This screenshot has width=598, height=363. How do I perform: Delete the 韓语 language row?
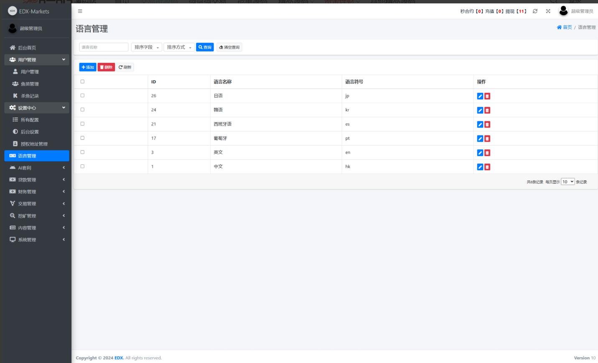click(x=487, y=110)
